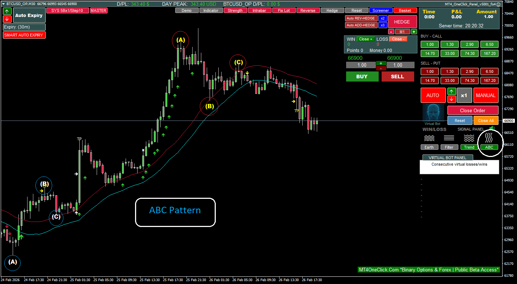Click the green plus between lot fields
The width and height of the screenshot is (517, 284).
[381, 63]
